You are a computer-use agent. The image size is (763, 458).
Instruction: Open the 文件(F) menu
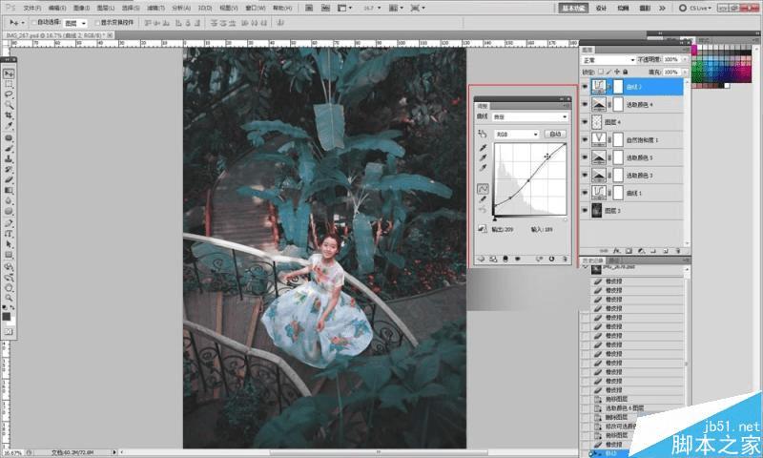tap(32, 7)
